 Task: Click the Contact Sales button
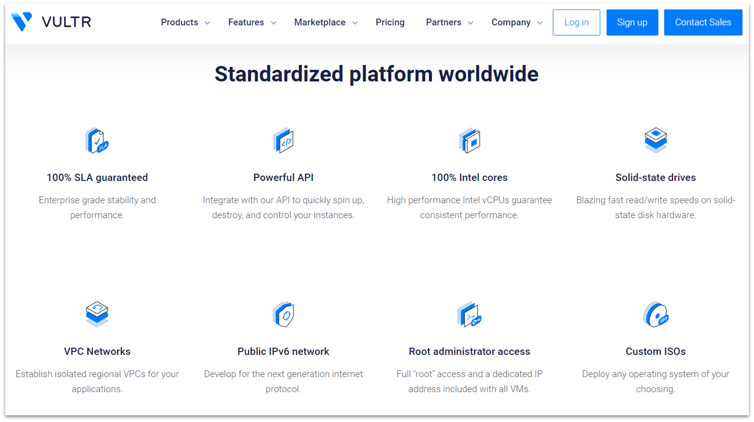pyautogui.click(x=703, y=22)
